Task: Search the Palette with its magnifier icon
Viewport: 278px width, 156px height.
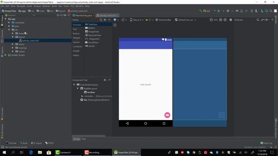Action: (101, 20)
